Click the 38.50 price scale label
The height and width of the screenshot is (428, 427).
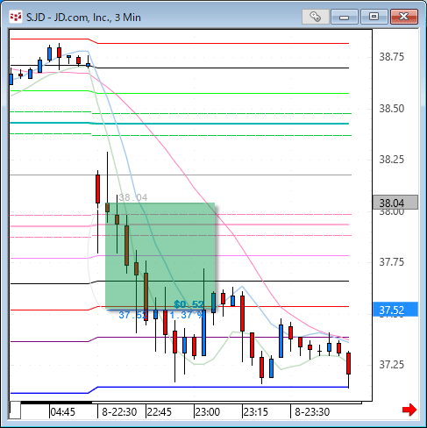point(391,109)
